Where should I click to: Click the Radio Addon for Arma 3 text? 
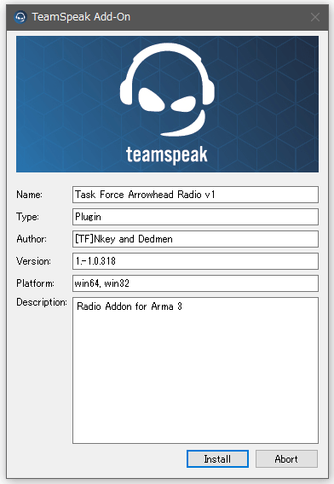[130, 306]
